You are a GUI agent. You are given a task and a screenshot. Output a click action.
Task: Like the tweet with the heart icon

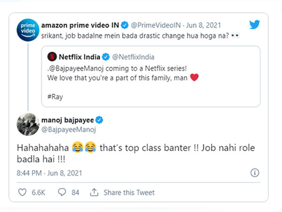pyautogui.click(x=22, y=192)
